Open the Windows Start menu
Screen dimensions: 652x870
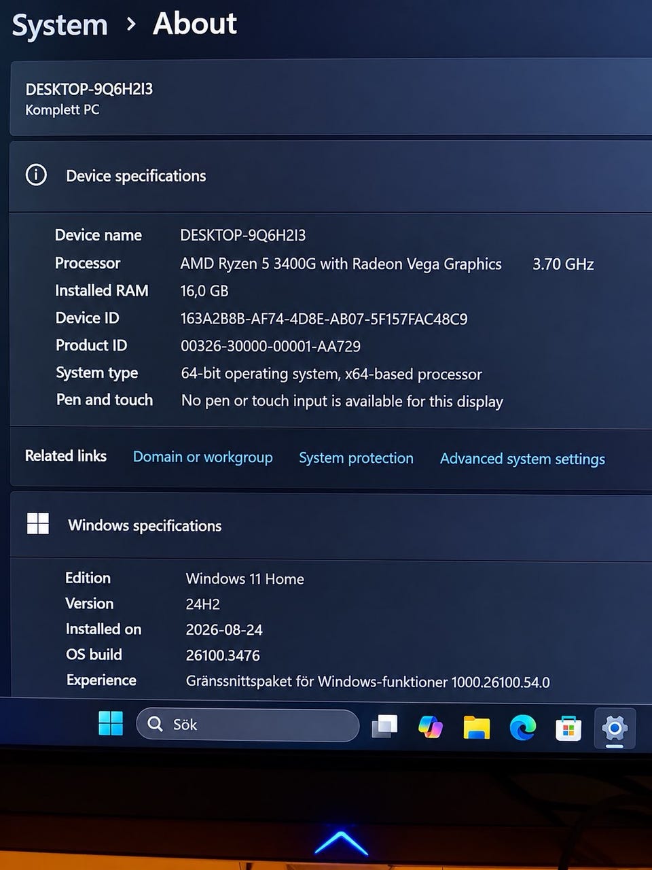tap(111, 723)
